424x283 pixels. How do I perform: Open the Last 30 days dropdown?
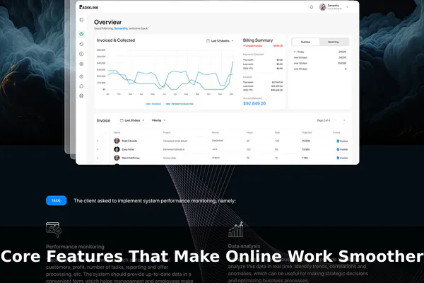click(132, 120)
